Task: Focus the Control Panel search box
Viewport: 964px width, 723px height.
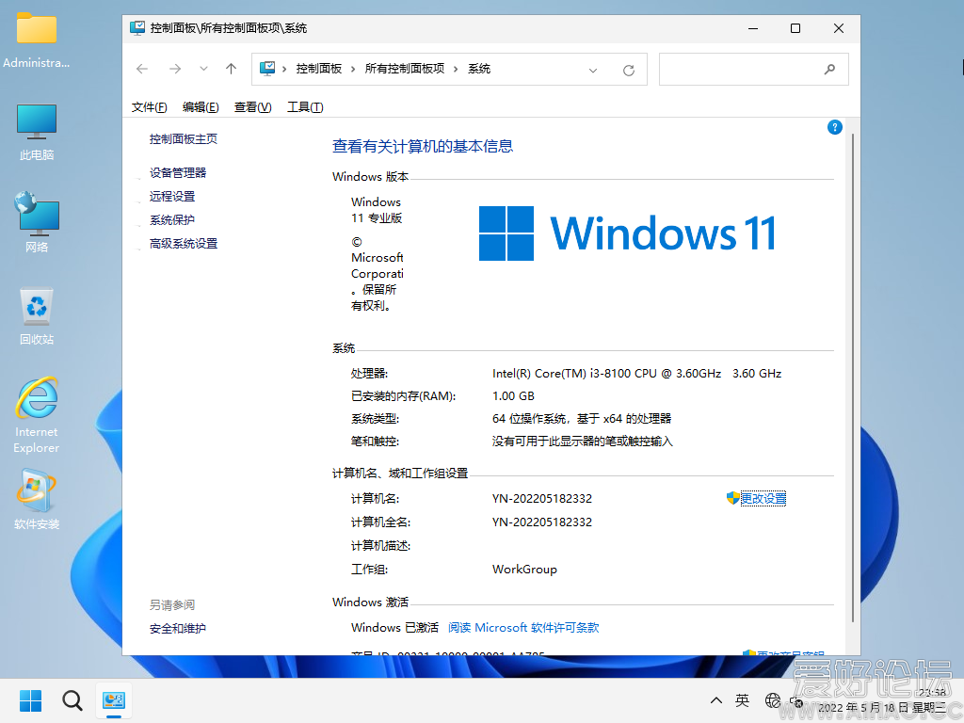Action: click(754, 69)
